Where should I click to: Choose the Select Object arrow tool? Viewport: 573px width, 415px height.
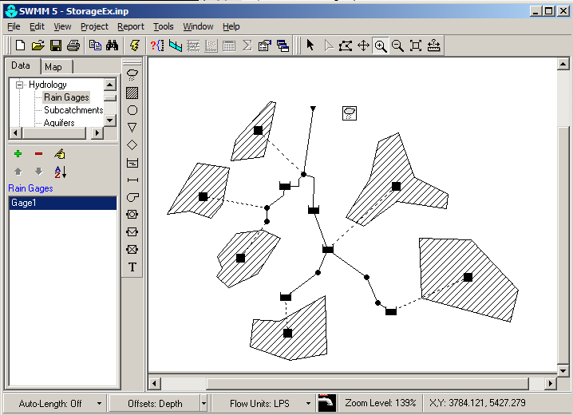(x=310, y=45)
